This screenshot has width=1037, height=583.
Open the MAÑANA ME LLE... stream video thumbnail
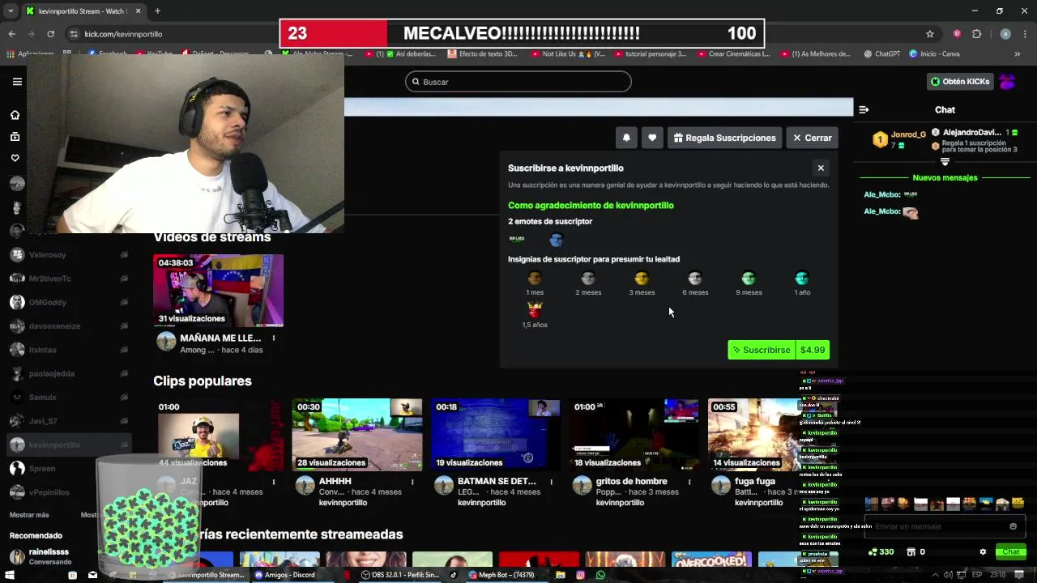click(219, 291)
